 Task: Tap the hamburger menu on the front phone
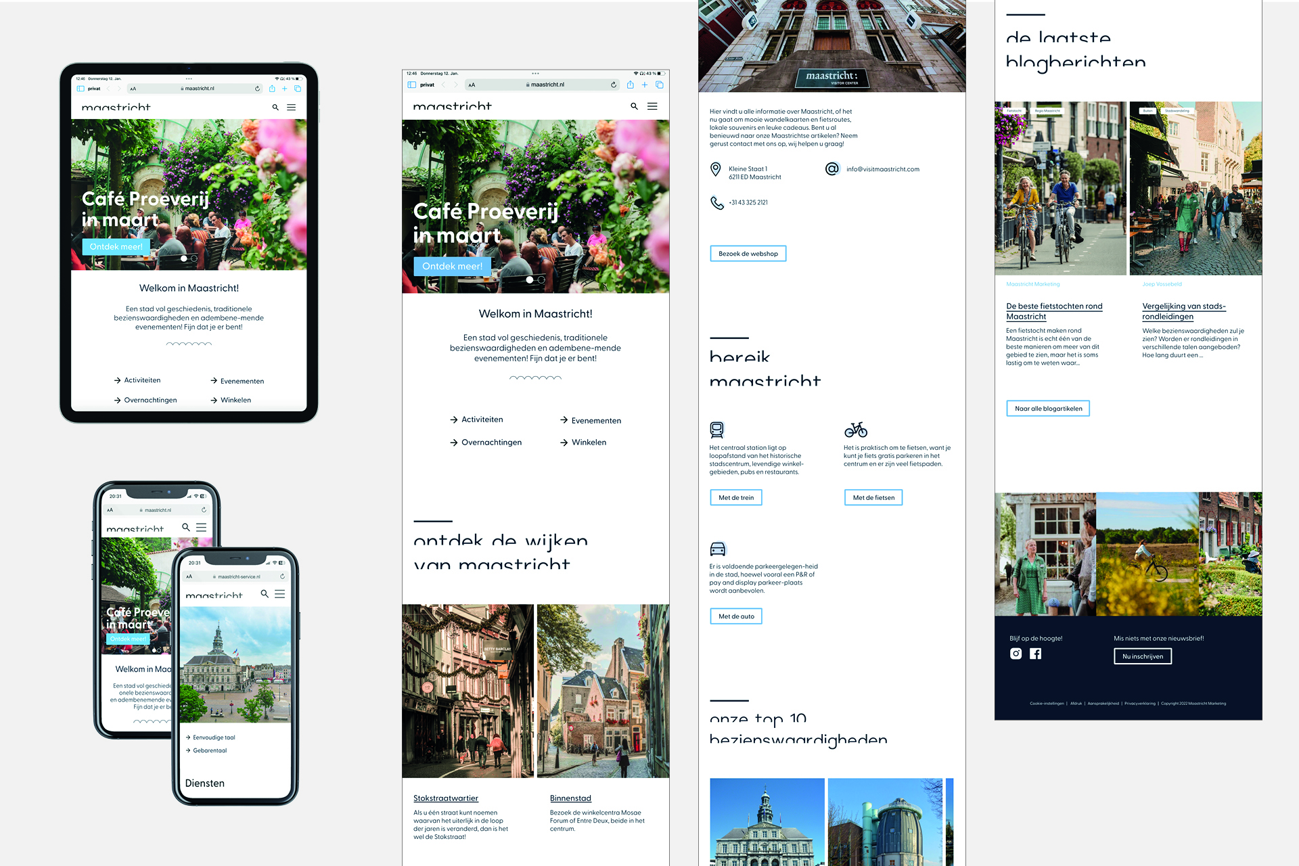click(x=280, y=593)
